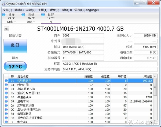Select the 0C 启动-关闭循环次数 row
Viewport: 161px width, 127px height.
click(x=79, y=110)
